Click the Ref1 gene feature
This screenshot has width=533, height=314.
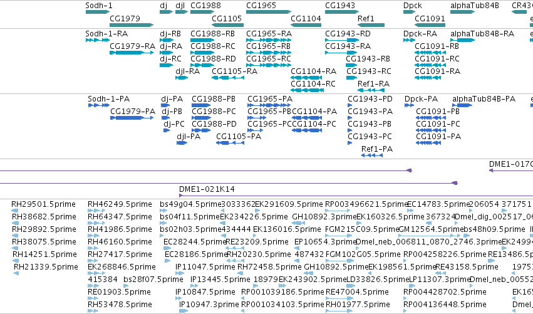coord(371,25)
